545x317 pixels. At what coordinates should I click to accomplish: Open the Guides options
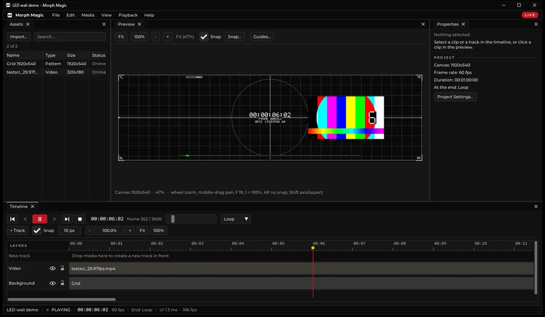pos(262,36)
